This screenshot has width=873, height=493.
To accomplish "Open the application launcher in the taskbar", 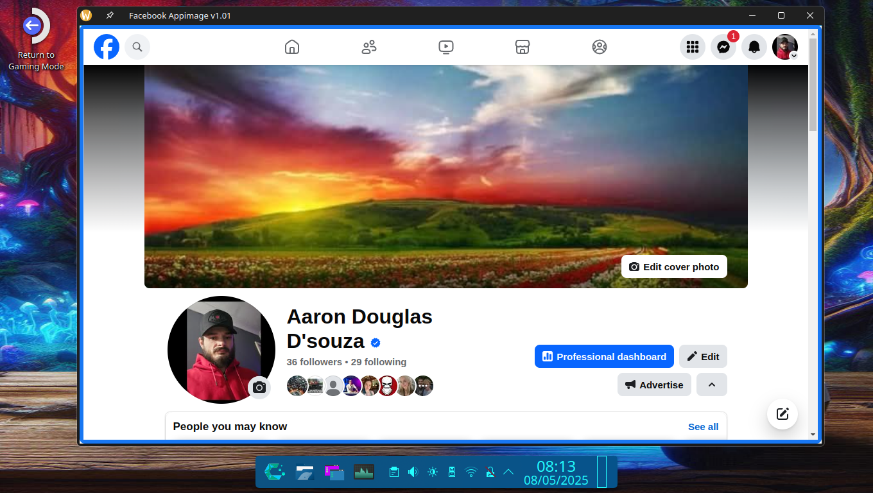I will (275, 472).
